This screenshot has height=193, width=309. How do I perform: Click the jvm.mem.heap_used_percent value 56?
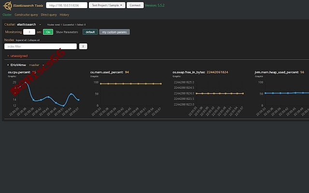click(302, 72)
